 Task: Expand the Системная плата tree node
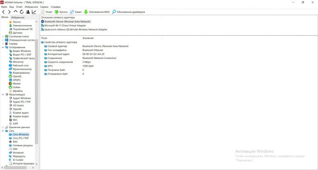(x=2, y=36)
